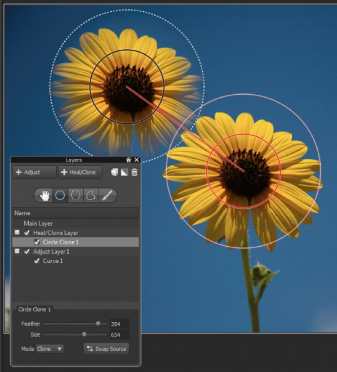
Task: Uncheck the Heal/Clone Layer checkbox
Action: click(27, 233)
